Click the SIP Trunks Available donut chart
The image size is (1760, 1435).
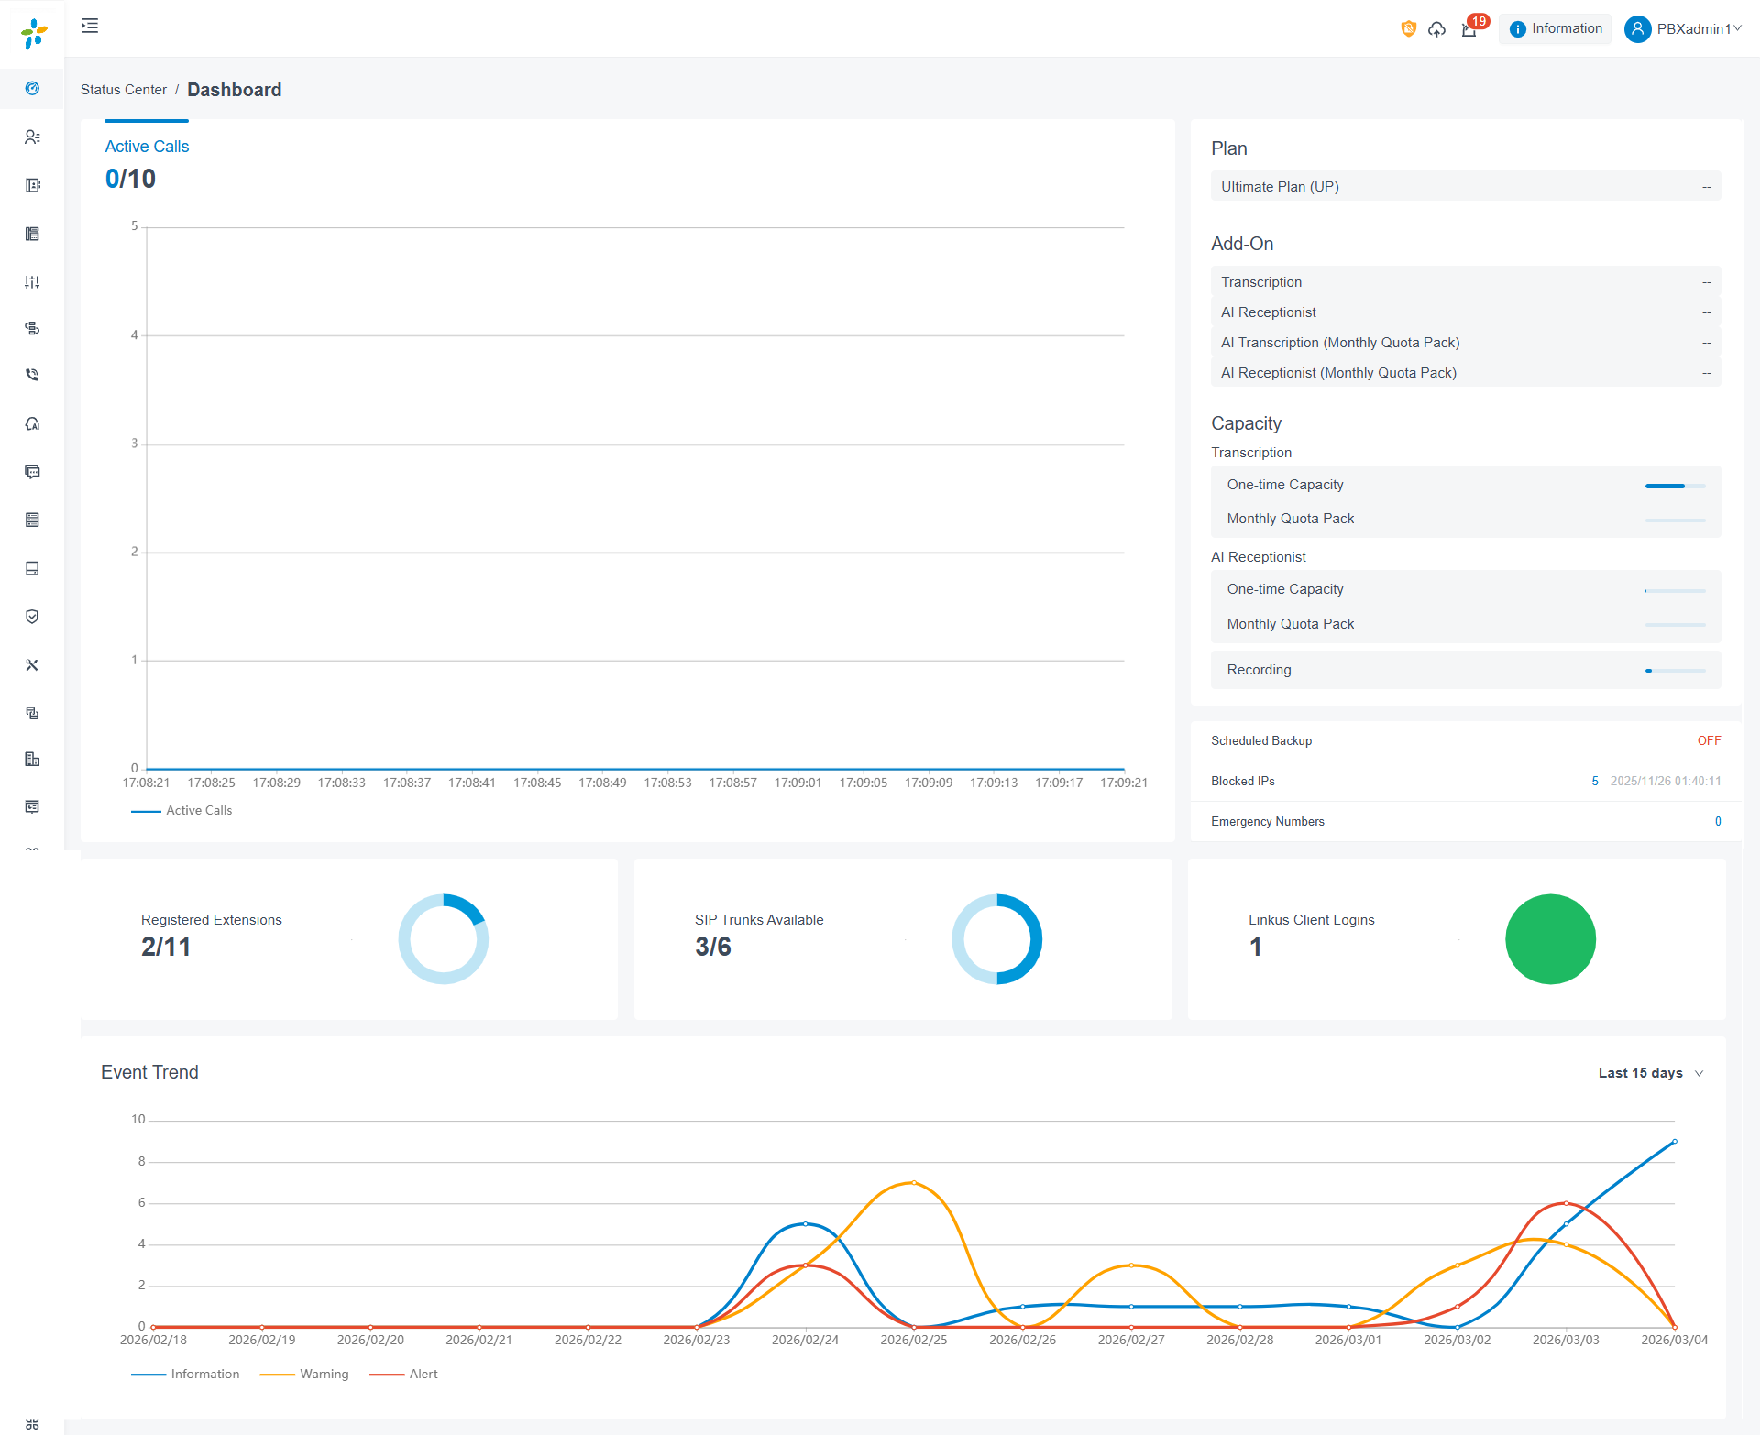click(x=997, y=939)
